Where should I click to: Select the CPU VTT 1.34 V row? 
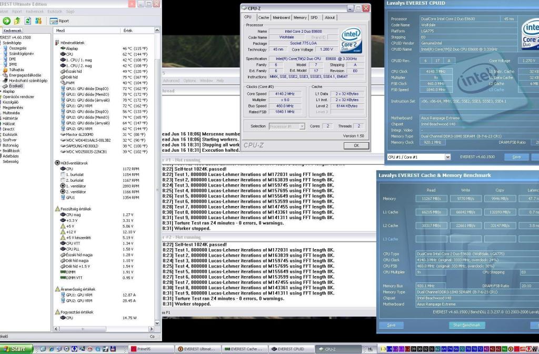(x=97, y=243)
